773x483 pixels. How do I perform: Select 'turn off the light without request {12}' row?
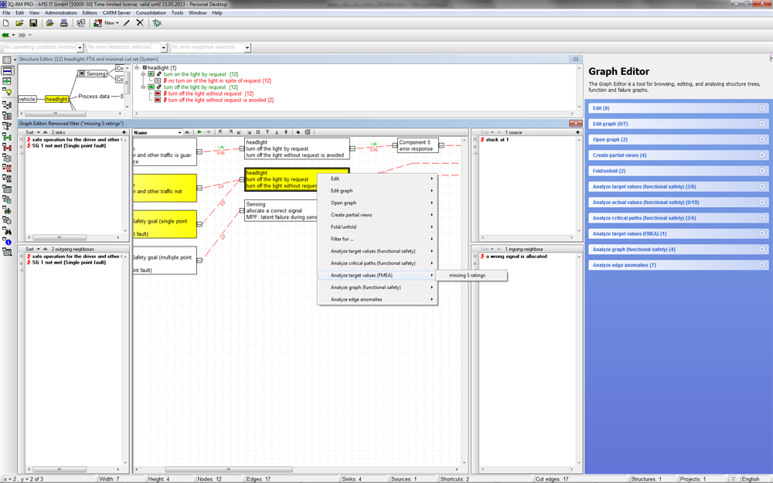pos(211,94)
